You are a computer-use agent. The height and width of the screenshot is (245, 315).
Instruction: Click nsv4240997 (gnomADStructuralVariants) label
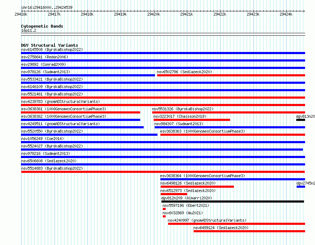[207, 220]
